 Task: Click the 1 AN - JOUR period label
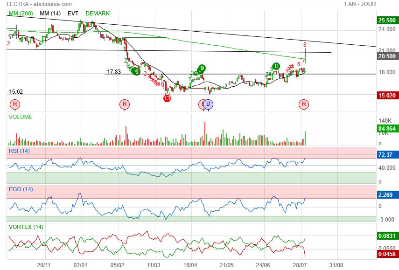click(x=359, y=4)
